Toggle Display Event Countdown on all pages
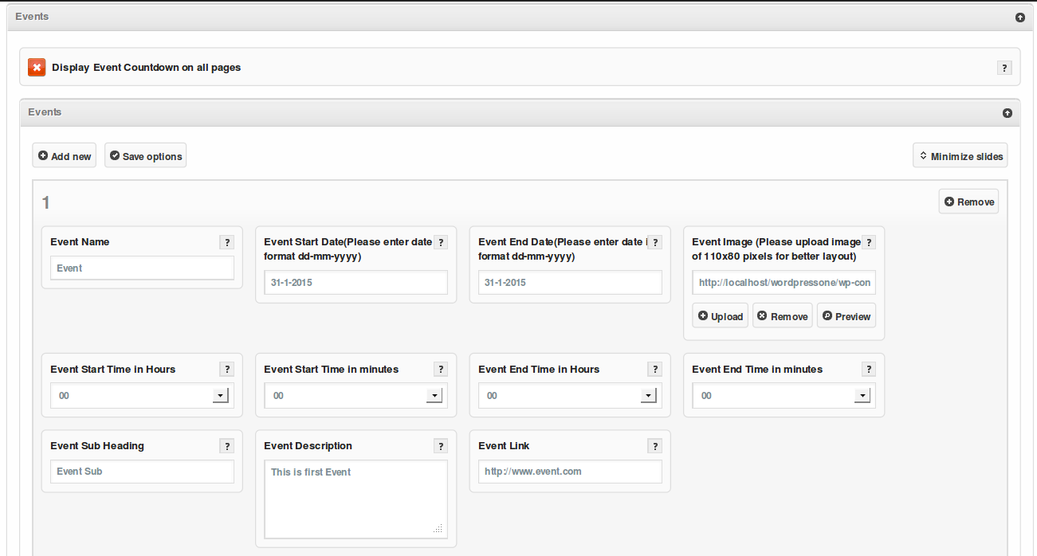Viewport: 1037px width, 556px height. click(37, 68)
